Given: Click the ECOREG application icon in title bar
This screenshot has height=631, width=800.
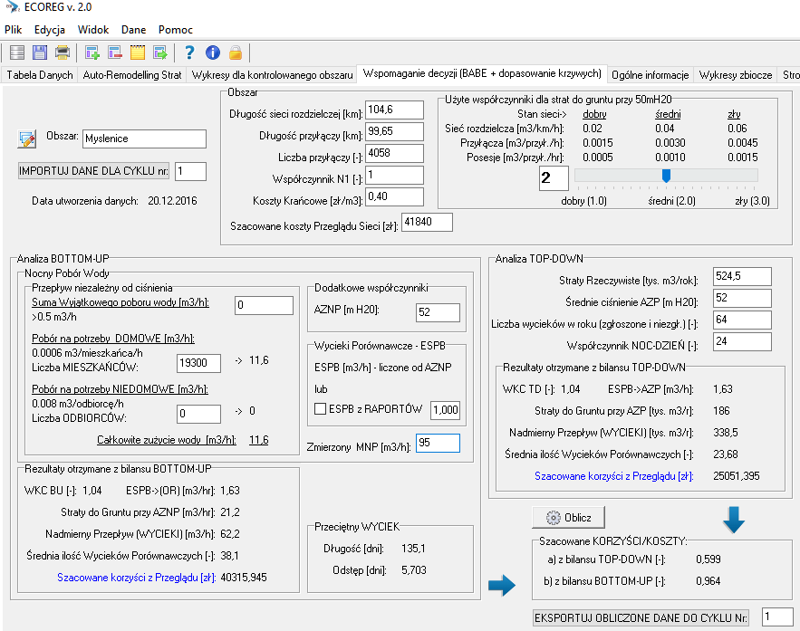Looking at the screenshot, I should [x=13, y=7].
